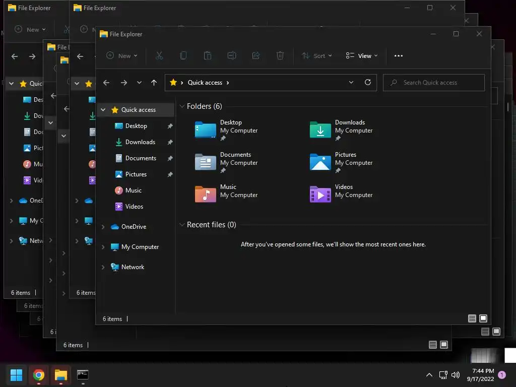
Task: Open the large Music folder icon
Action: [x=206, y=194]
